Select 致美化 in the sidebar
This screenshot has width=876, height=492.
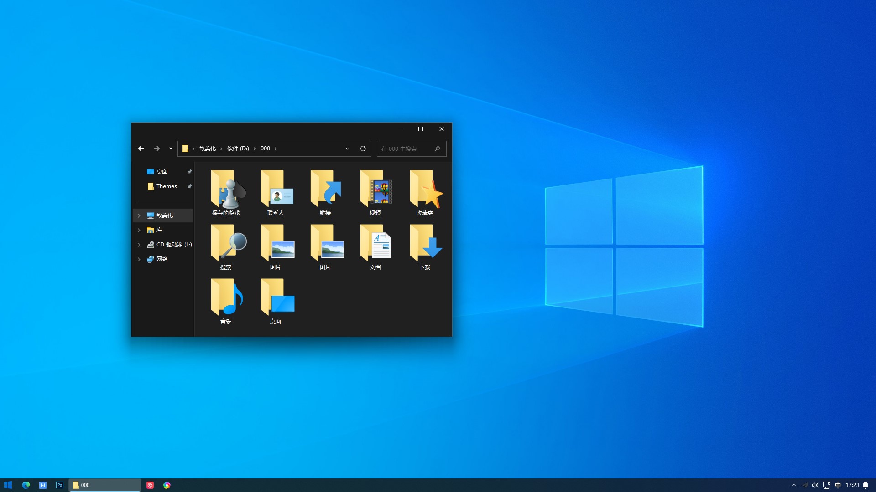point(164,215)
